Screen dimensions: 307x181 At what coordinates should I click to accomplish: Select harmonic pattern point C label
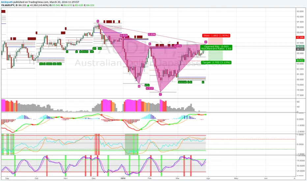[160, 94]
